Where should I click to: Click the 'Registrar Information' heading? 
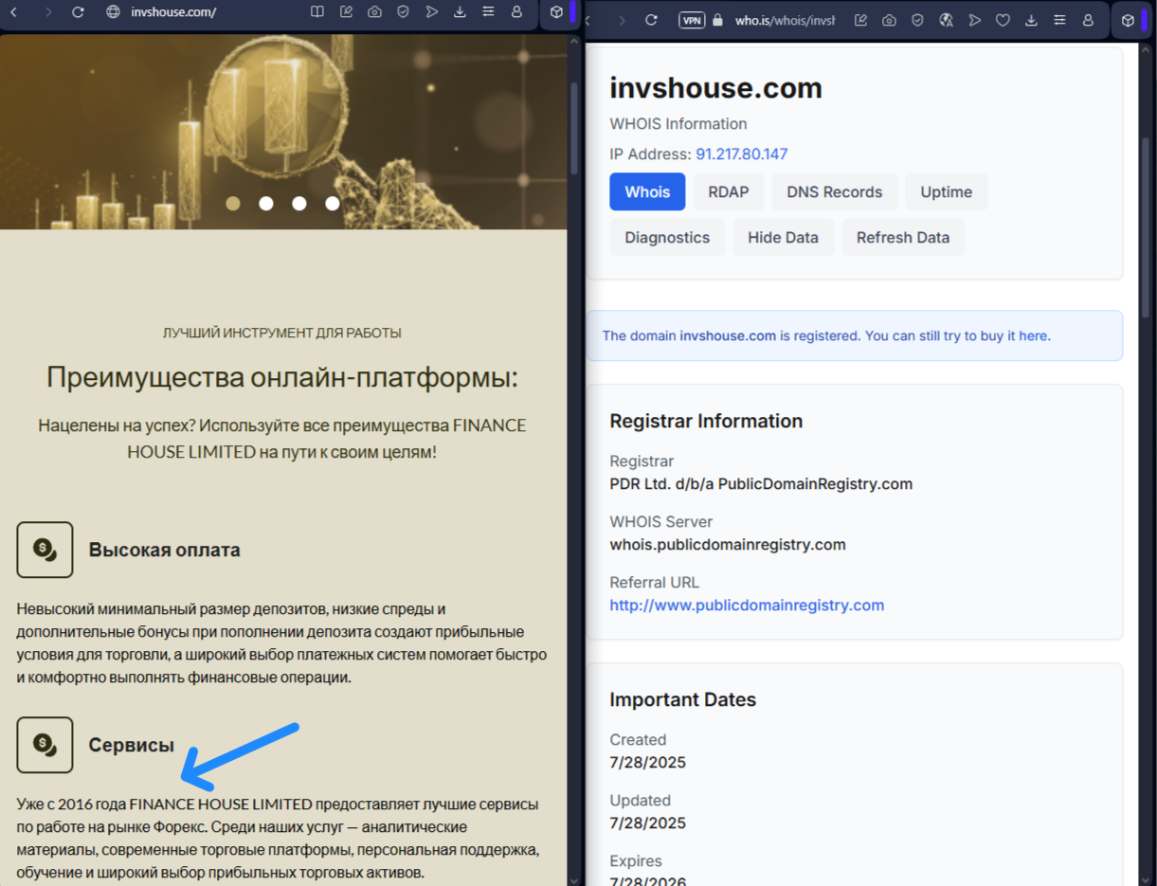pyautogui.click(x=706, y=421)
